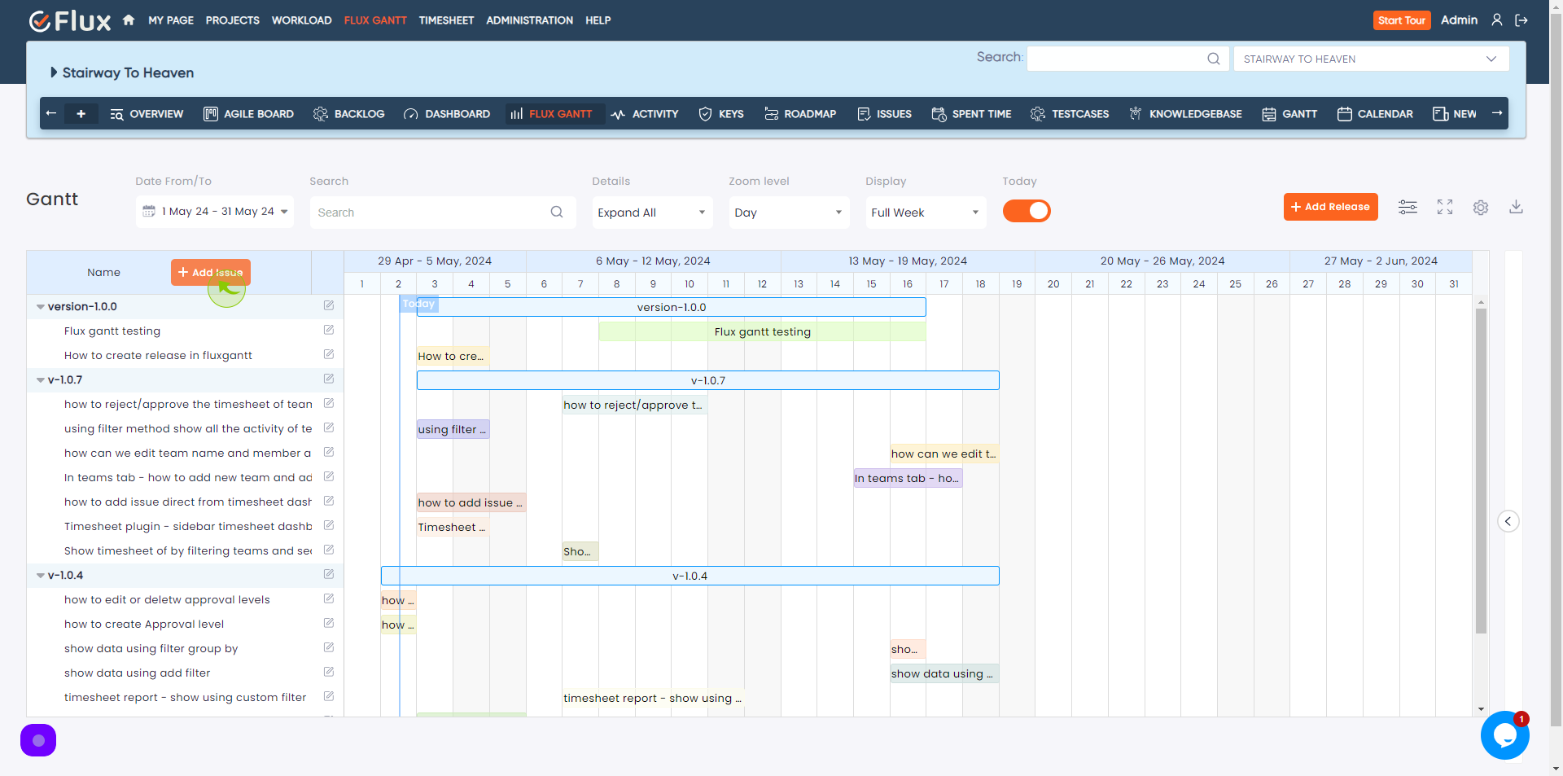Click the Admin user link

tap(1459, 20)
